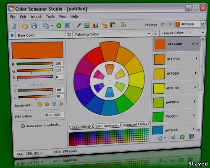Click the websafe color palette grid

click(109, 137)
